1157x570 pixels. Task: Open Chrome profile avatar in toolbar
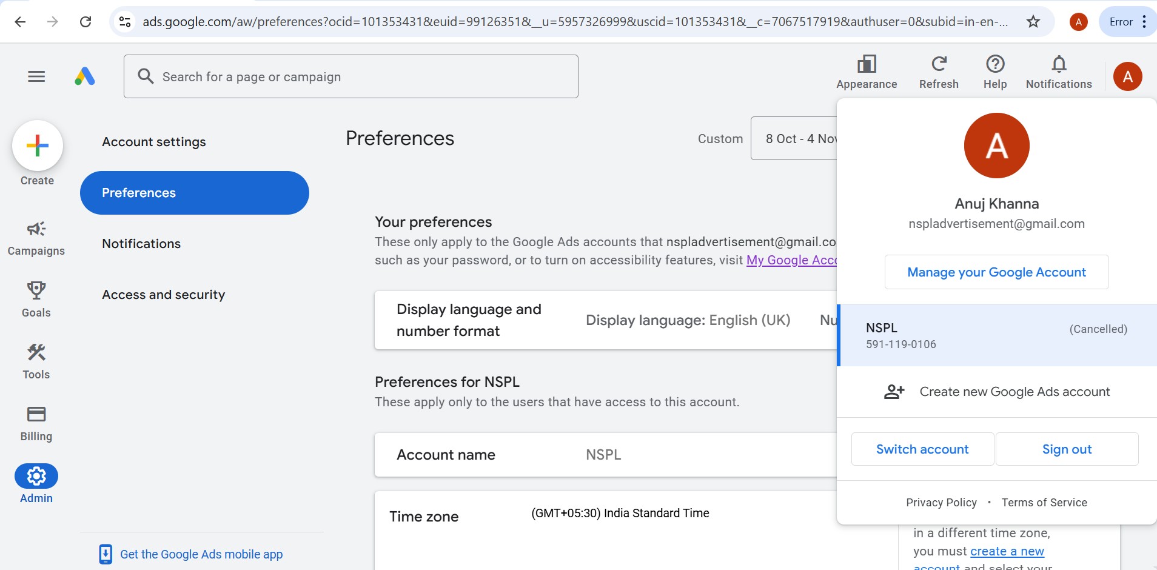[x=1078, y=22]
